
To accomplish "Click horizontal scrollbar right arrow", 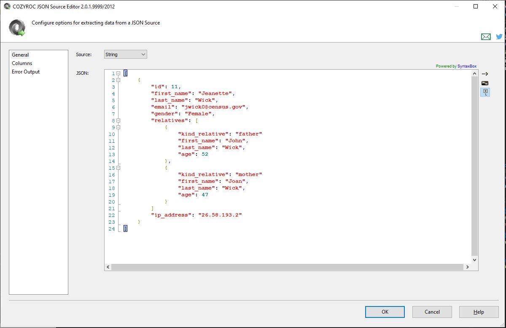I will tap(468, 267).
